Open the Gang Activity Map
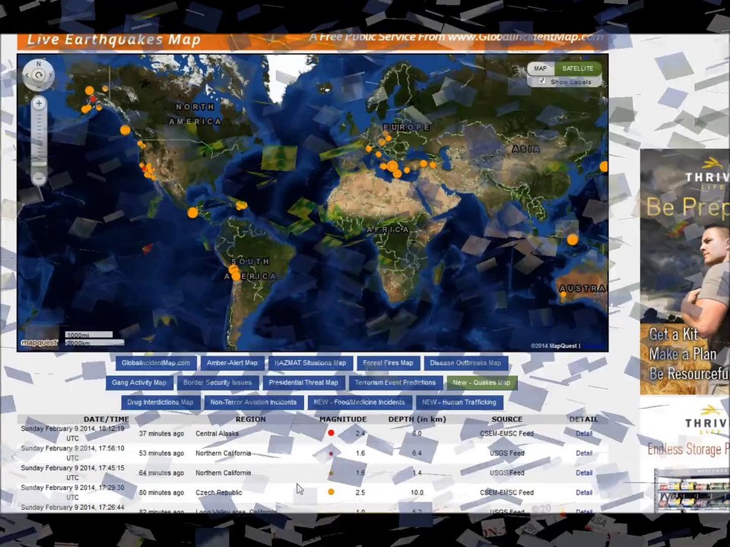This screenshot has height=547, width=730. [x=138, y=383]
